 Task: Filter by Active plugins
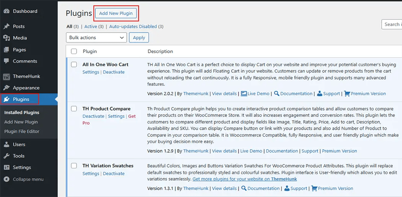pyautogui.click(x=94, y=26)
